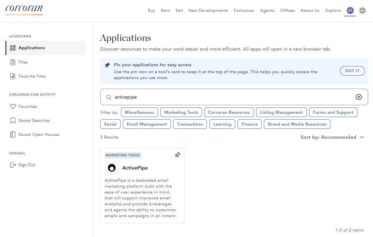Toggle the Listing Management filter chip
This screenshot has width=373, height=237.
pos(281,112)
